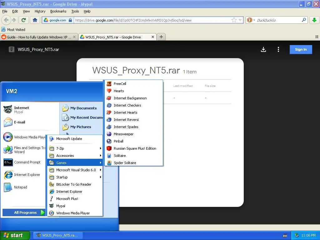This screenshot has height=240, width=320.
Task: Expand the 7-Zip program folder
Action: click(75, 148)
